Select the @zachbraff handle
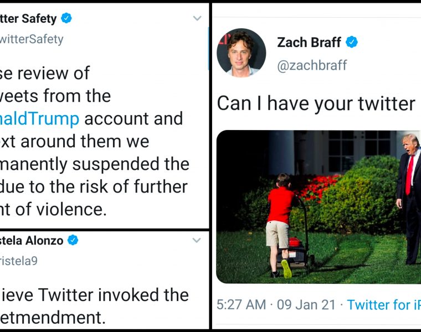This screenshot has width=421, height=332. coord(312,65)
